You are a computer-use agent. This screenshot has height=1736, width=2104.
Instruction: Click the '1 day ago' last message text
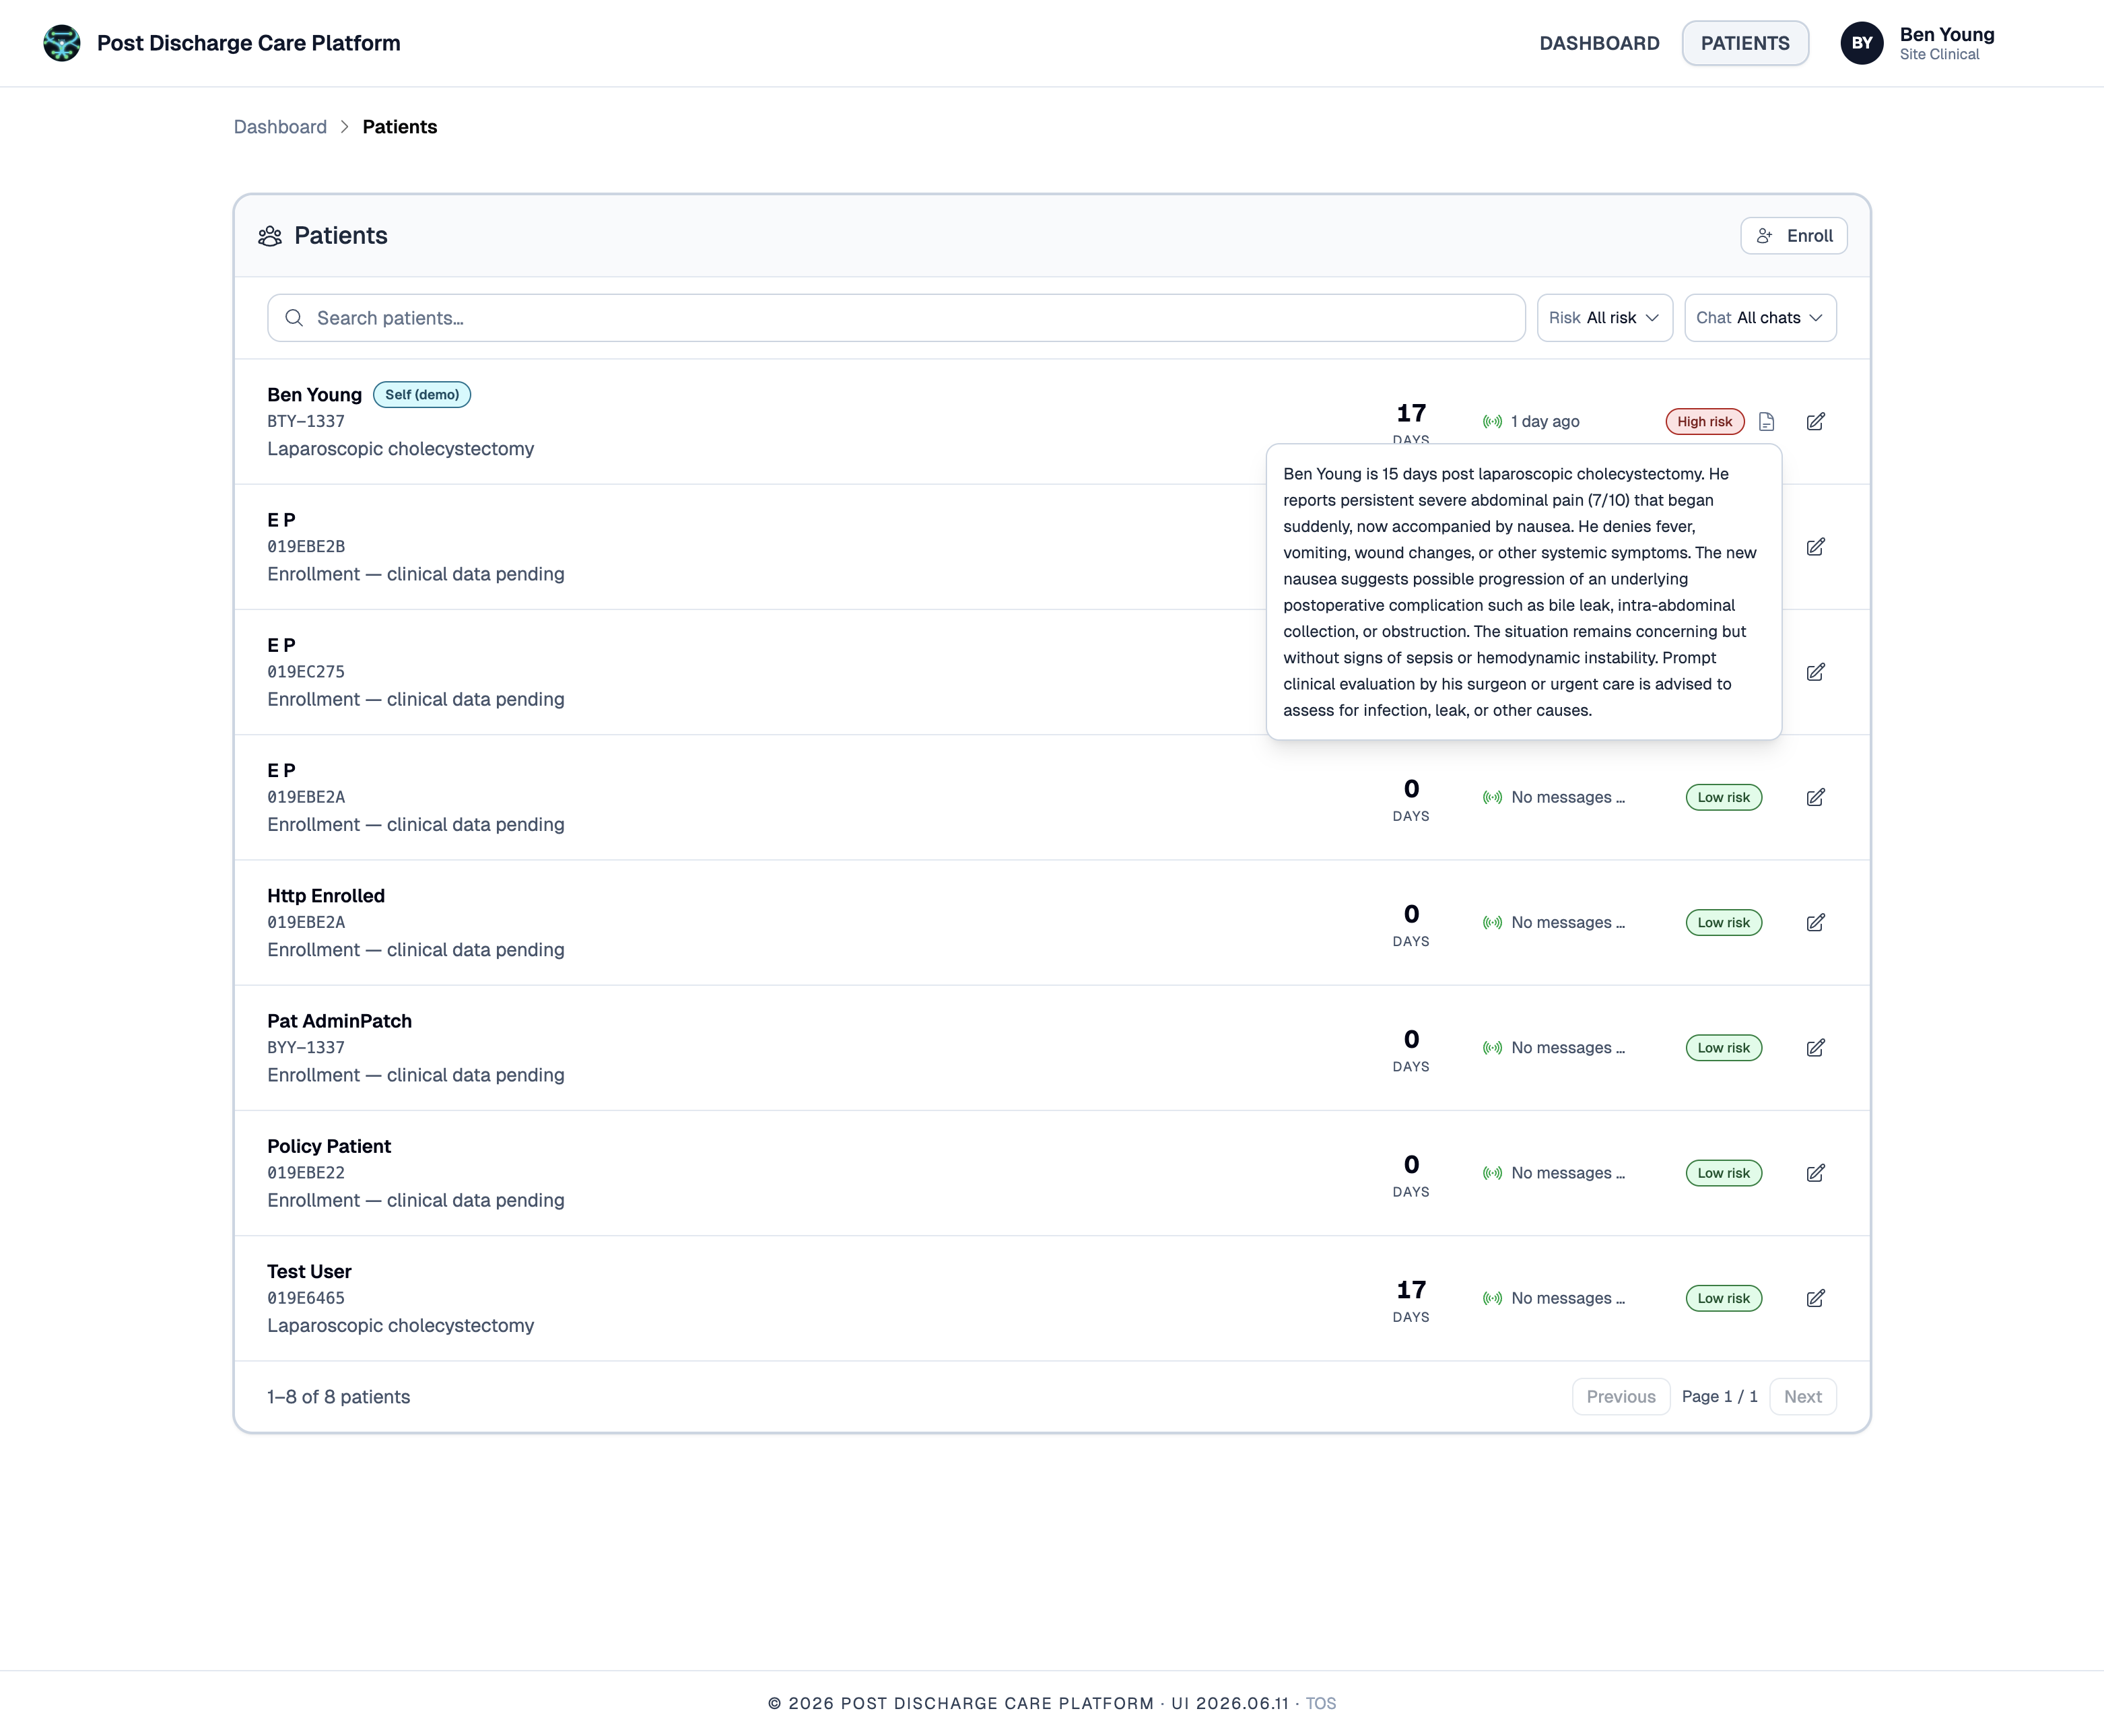[1545, 422]
